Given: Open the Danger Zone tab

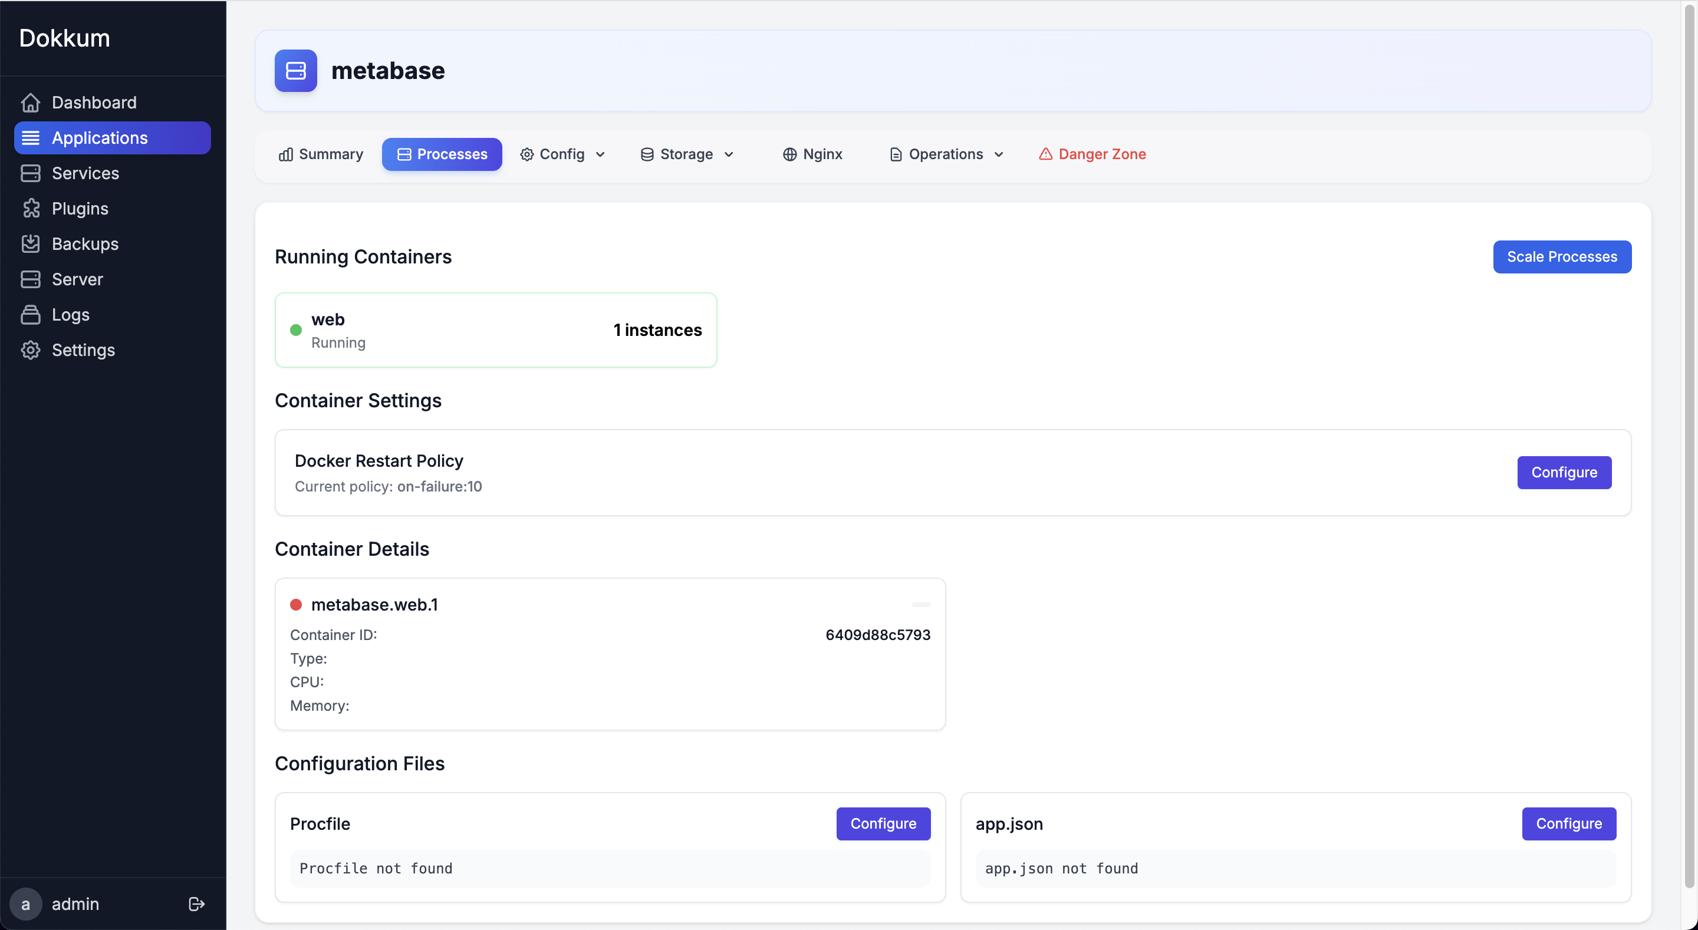Looking at the screenshot, I should [1091, 154].
